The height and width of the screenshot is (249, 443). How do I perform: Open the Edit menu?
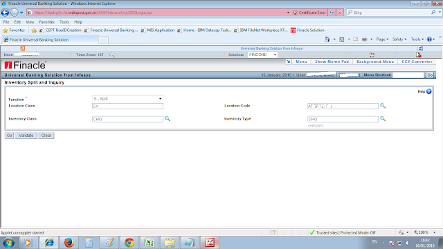click(x=17, y=22)
